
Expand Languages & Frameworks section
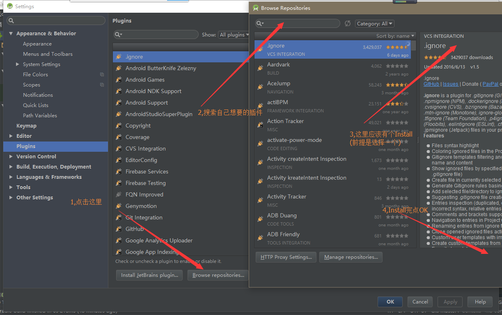11,177
